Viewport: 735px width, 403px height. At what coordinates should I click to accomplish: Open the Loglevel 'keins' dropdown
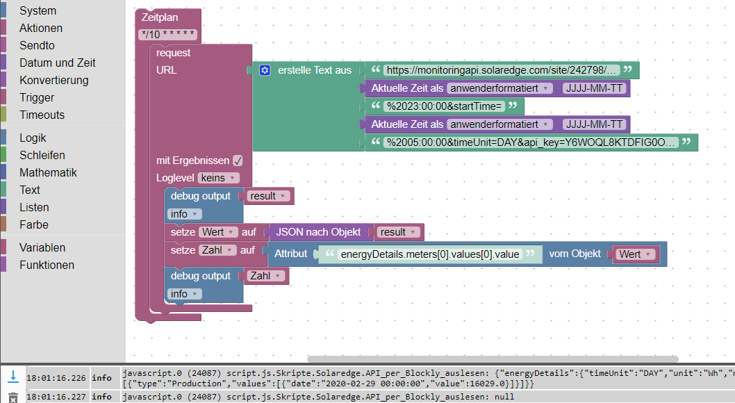coord(218,178)
